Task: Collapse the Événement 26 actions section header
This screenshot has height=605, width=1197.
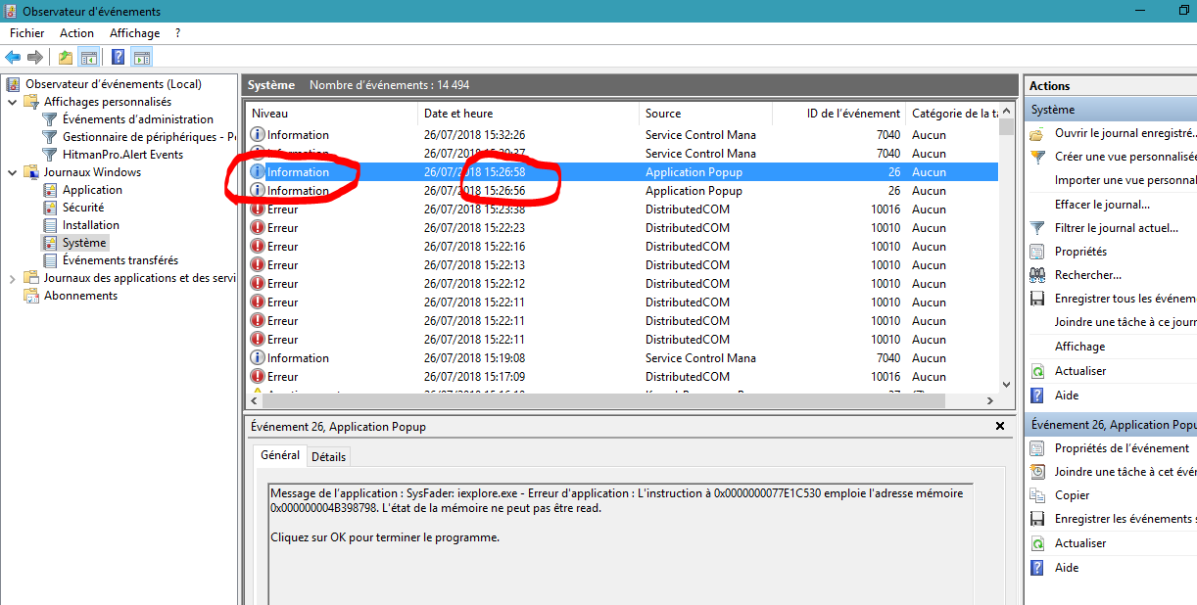Action: tap(1111, 425)
